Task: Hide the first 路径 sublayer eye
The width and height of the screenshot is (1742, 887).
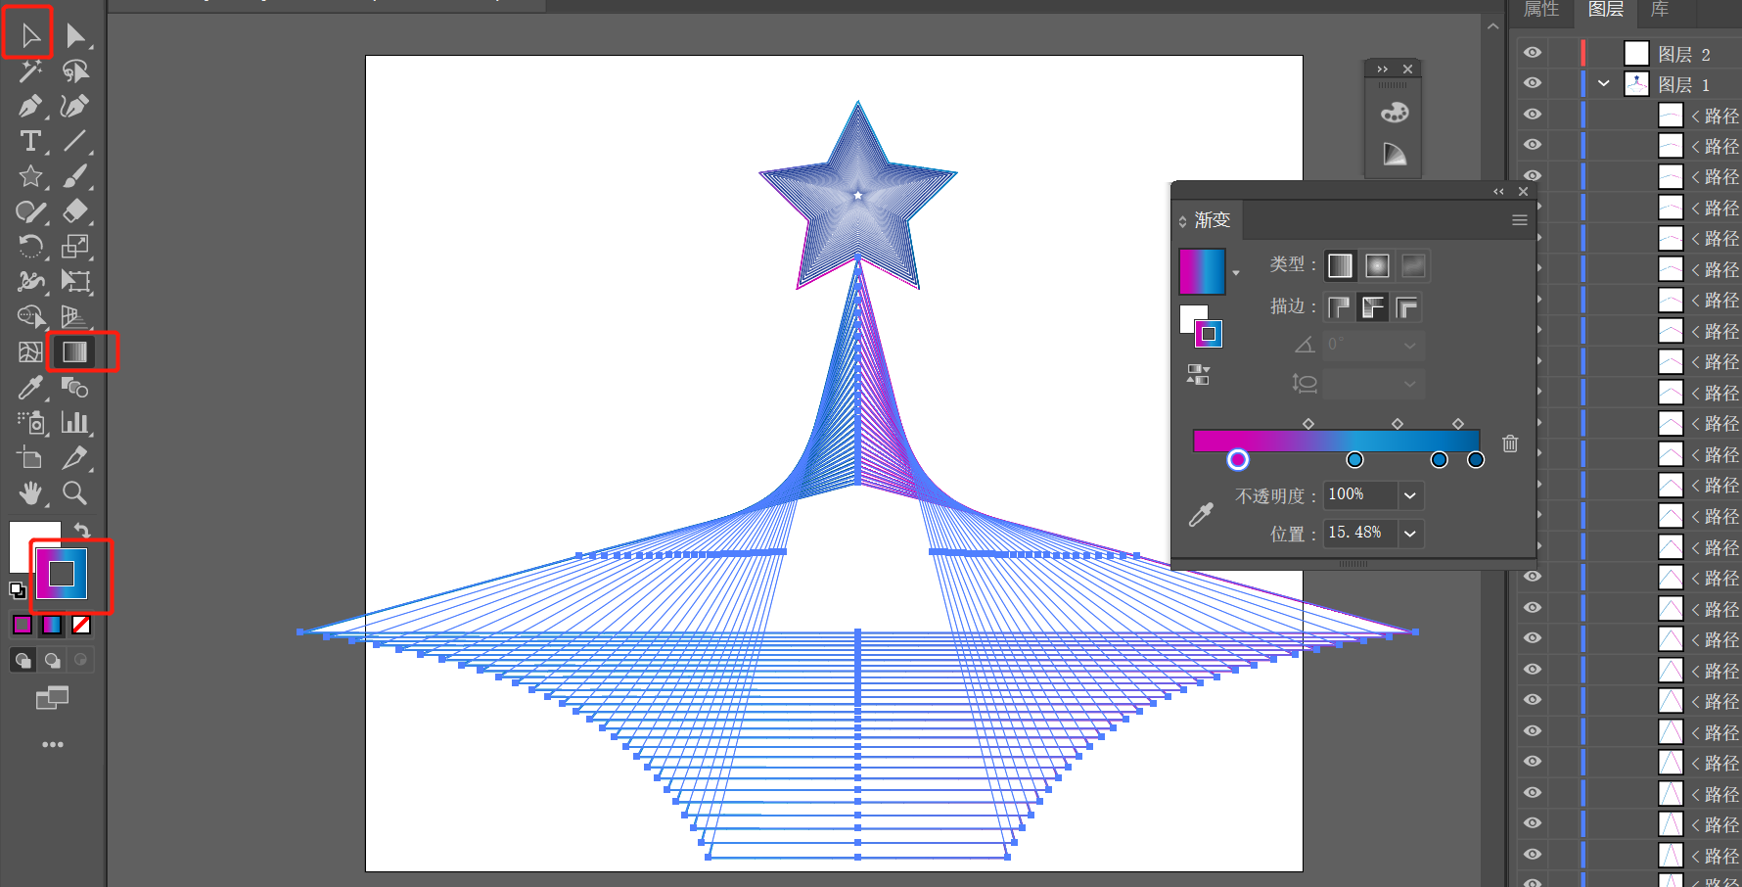Action: pos(1533,115)
